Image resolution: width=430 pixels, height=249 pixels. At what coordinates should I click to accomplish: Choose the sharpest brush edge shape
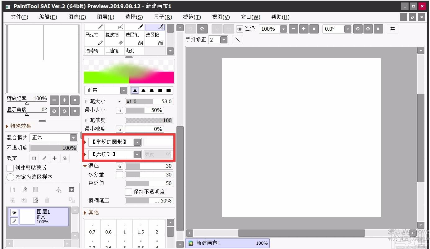click(x=135, y=90)
